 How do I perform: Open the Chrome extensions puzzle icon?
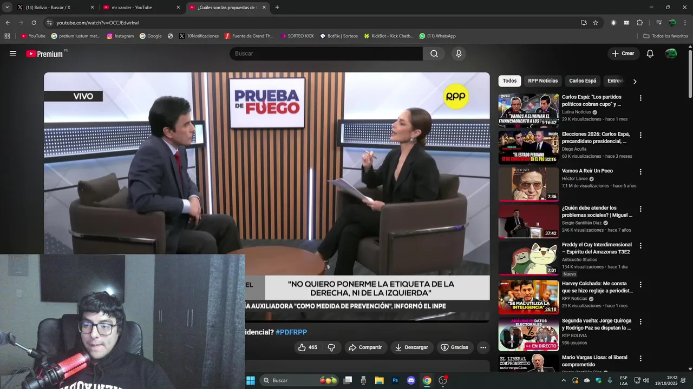click(639, 23)
